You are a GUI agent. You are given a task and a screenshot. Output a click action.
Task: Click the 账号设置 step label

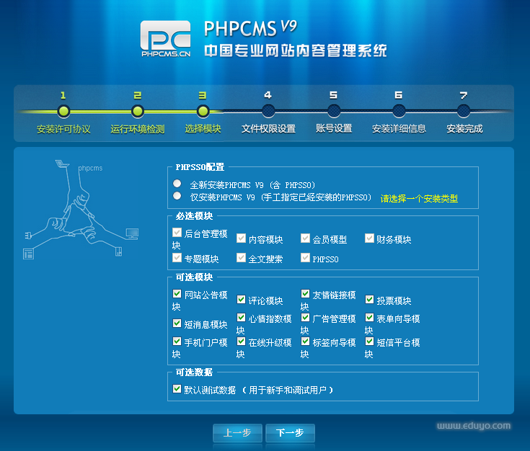(334, 128)
